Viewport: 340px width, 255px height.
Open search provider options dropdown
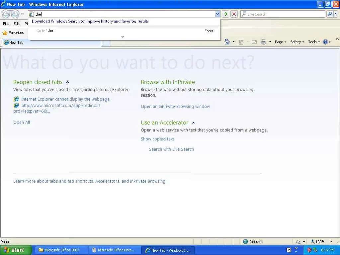[335, 14]
